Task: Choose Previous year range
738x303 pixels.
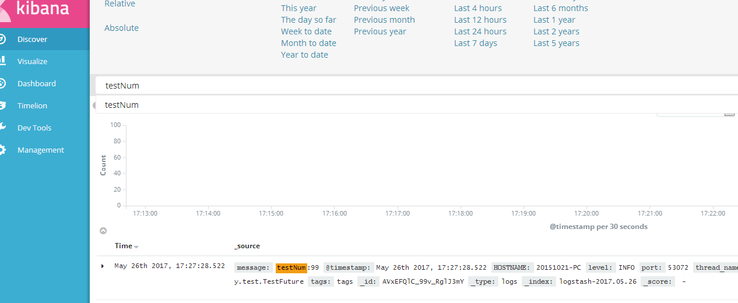Action: coord(380,31)
